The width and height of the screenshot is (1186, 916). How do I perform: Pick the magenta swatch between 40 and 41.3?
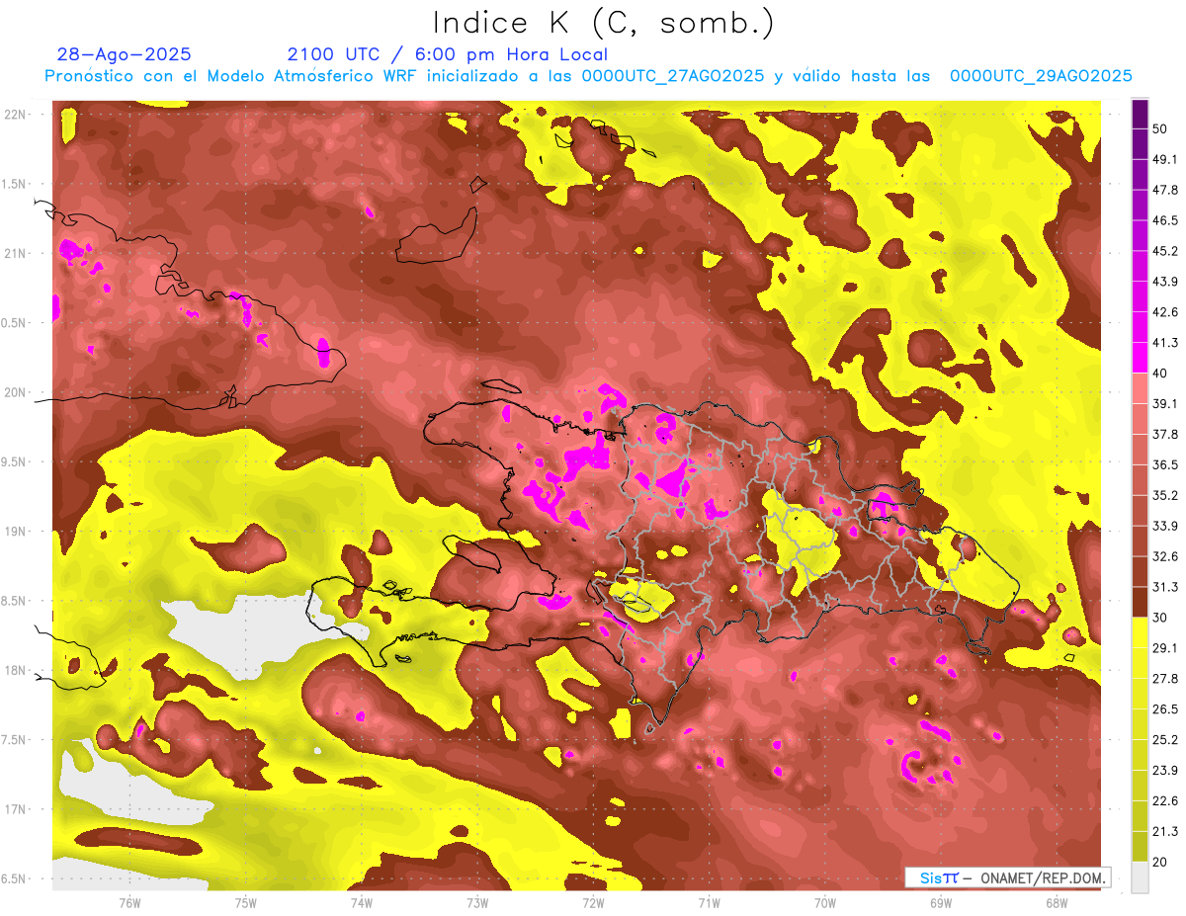1140,358
